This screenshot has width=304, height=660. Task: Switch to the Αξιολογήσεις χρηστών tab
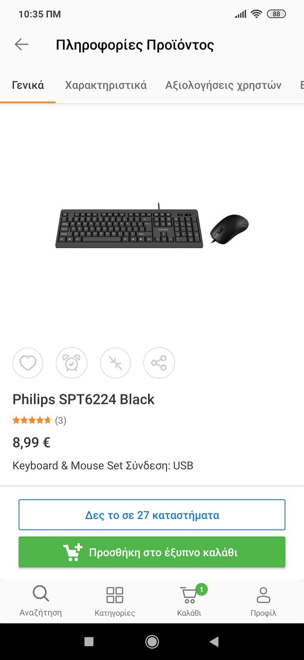[223, 85]
